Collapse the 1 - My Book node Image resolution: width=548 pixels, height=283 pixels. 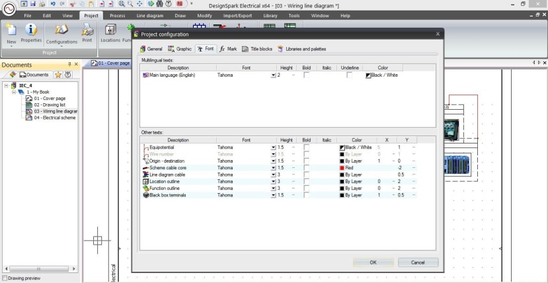point(14,92)
